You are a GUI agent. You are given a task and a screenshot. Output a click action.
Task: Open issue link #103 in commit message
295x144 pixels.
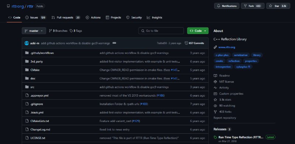tap(144, 104)
